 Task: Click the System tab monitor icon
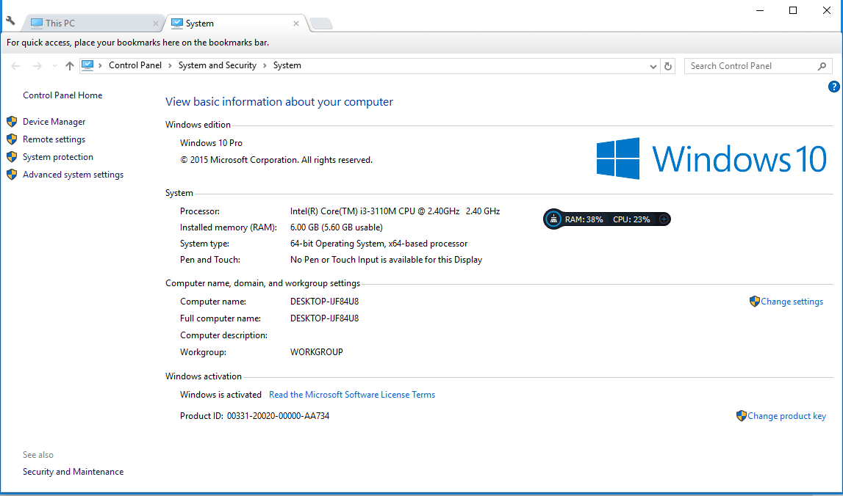[177, 23]
